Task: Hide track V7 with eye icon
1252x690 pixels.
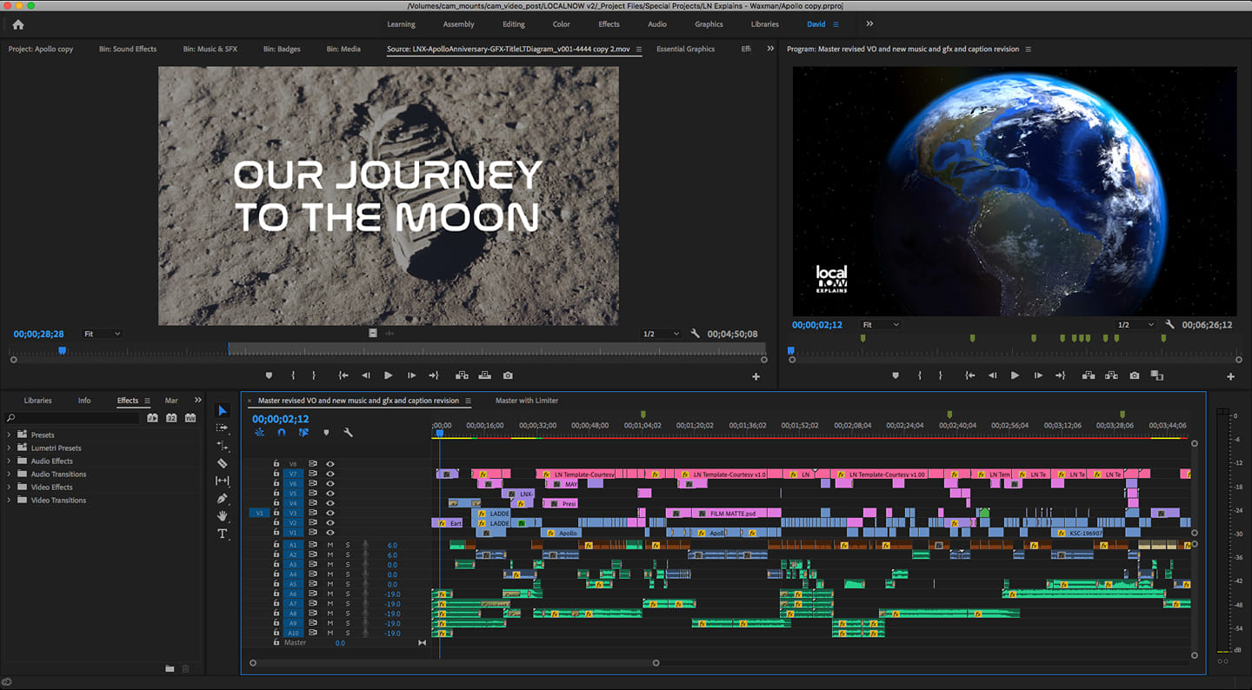Action: tap(330, 474)
